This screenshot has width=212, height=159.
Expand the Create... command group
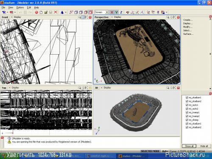tap(188, 20)
